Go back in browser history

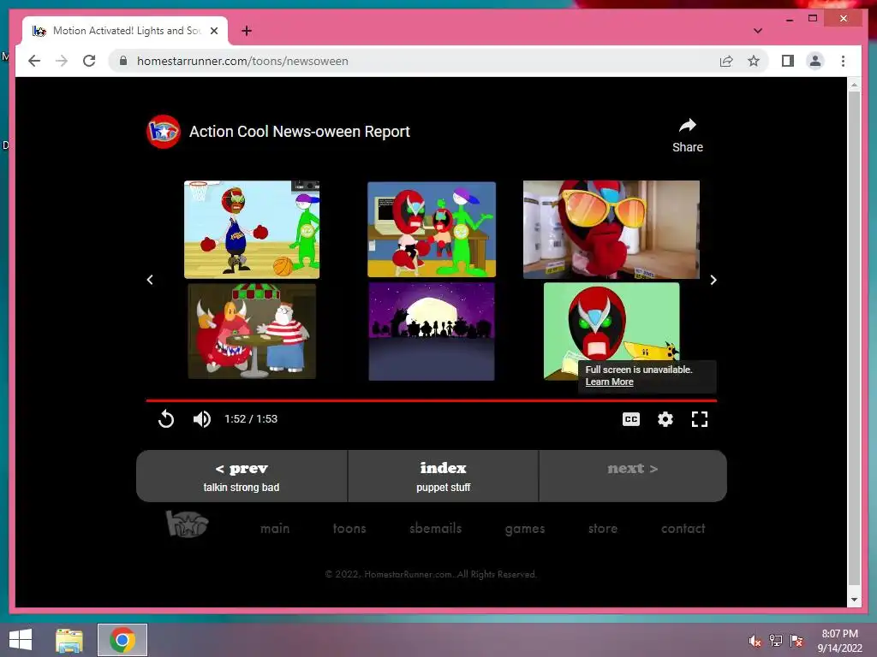tap(34, 61)
